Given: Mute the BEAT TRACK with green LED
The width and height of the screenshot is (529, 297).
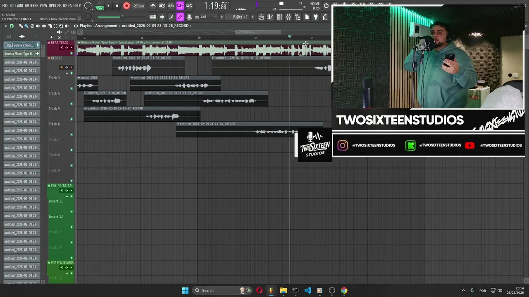Looking at the screenshot, I should coord(71,53).
